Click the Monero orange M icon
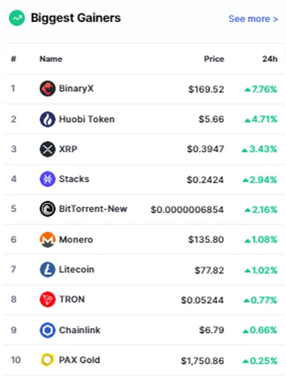Image resolution: width=286 pixels, height=380 pixels. pyautogui.click(x=48, y=240)
